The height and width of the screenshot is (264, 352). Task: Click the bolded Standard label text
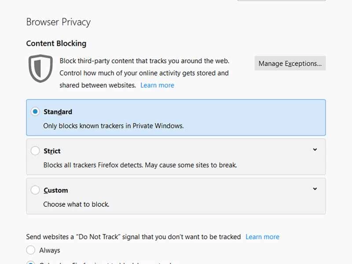point(59,112)
